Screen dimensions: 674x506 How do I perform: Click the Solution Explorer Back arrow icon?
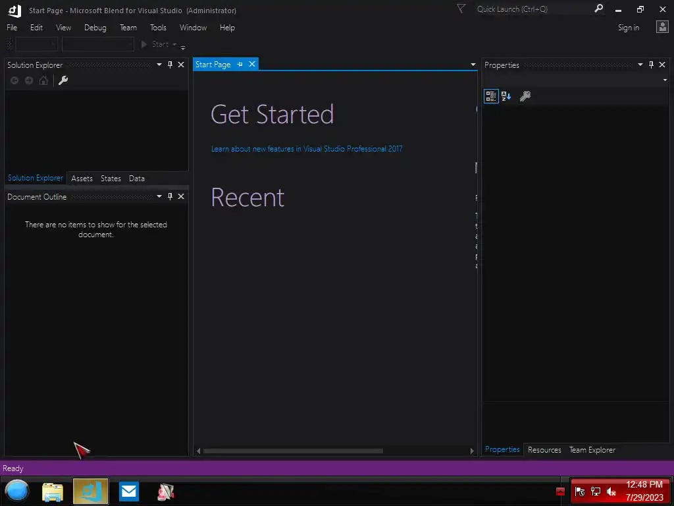(x=14, y=80)
